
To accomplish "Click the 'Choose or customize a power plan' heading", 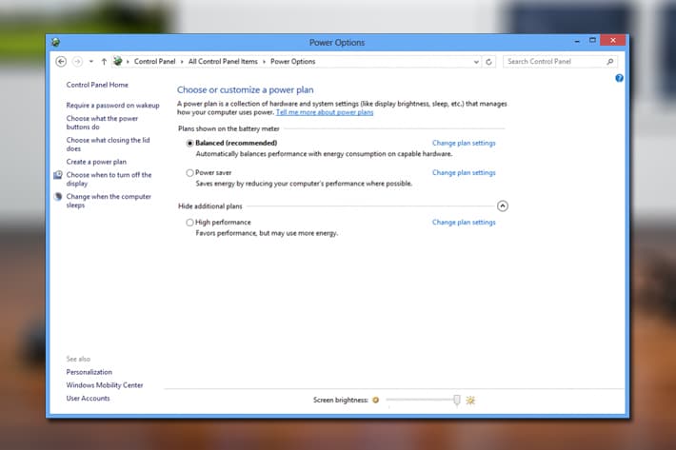I will (x=245, y=90).
